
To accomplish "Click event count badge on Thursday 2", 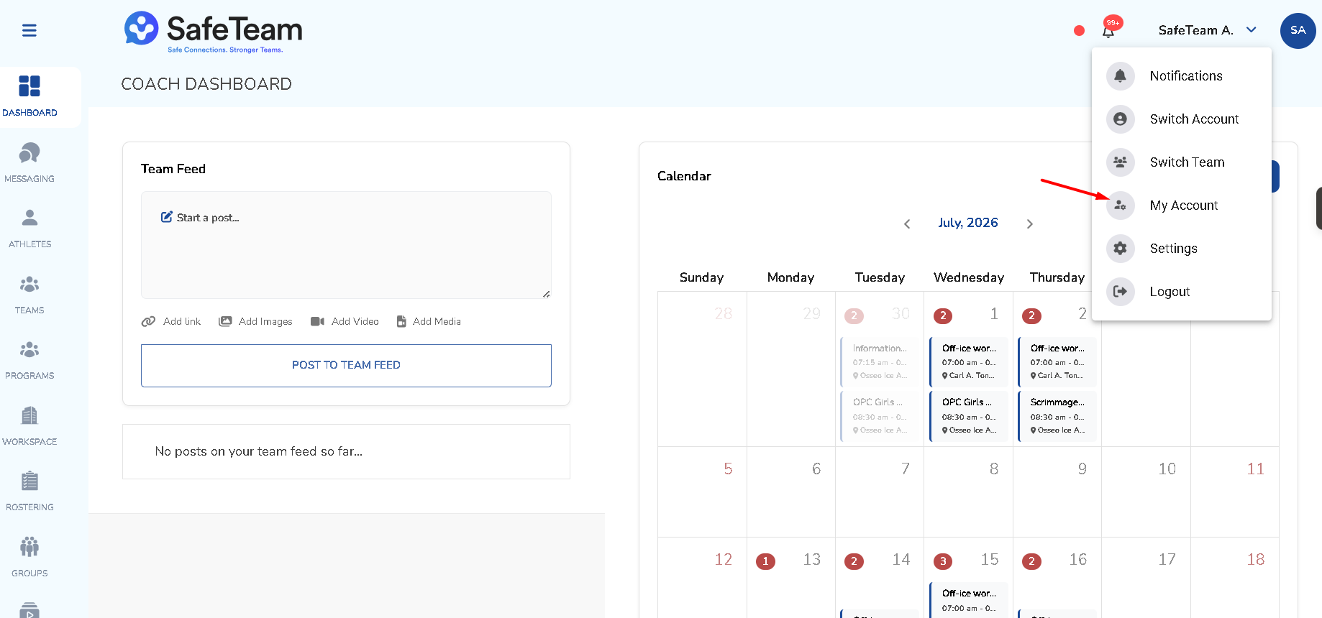I will pos(1031,315).
